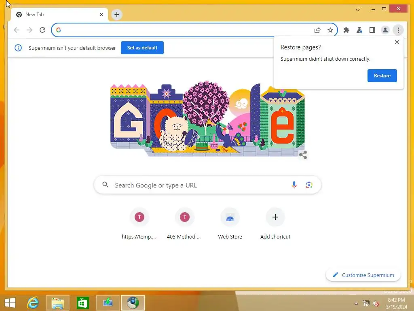Close the New Tab tab

101,15
